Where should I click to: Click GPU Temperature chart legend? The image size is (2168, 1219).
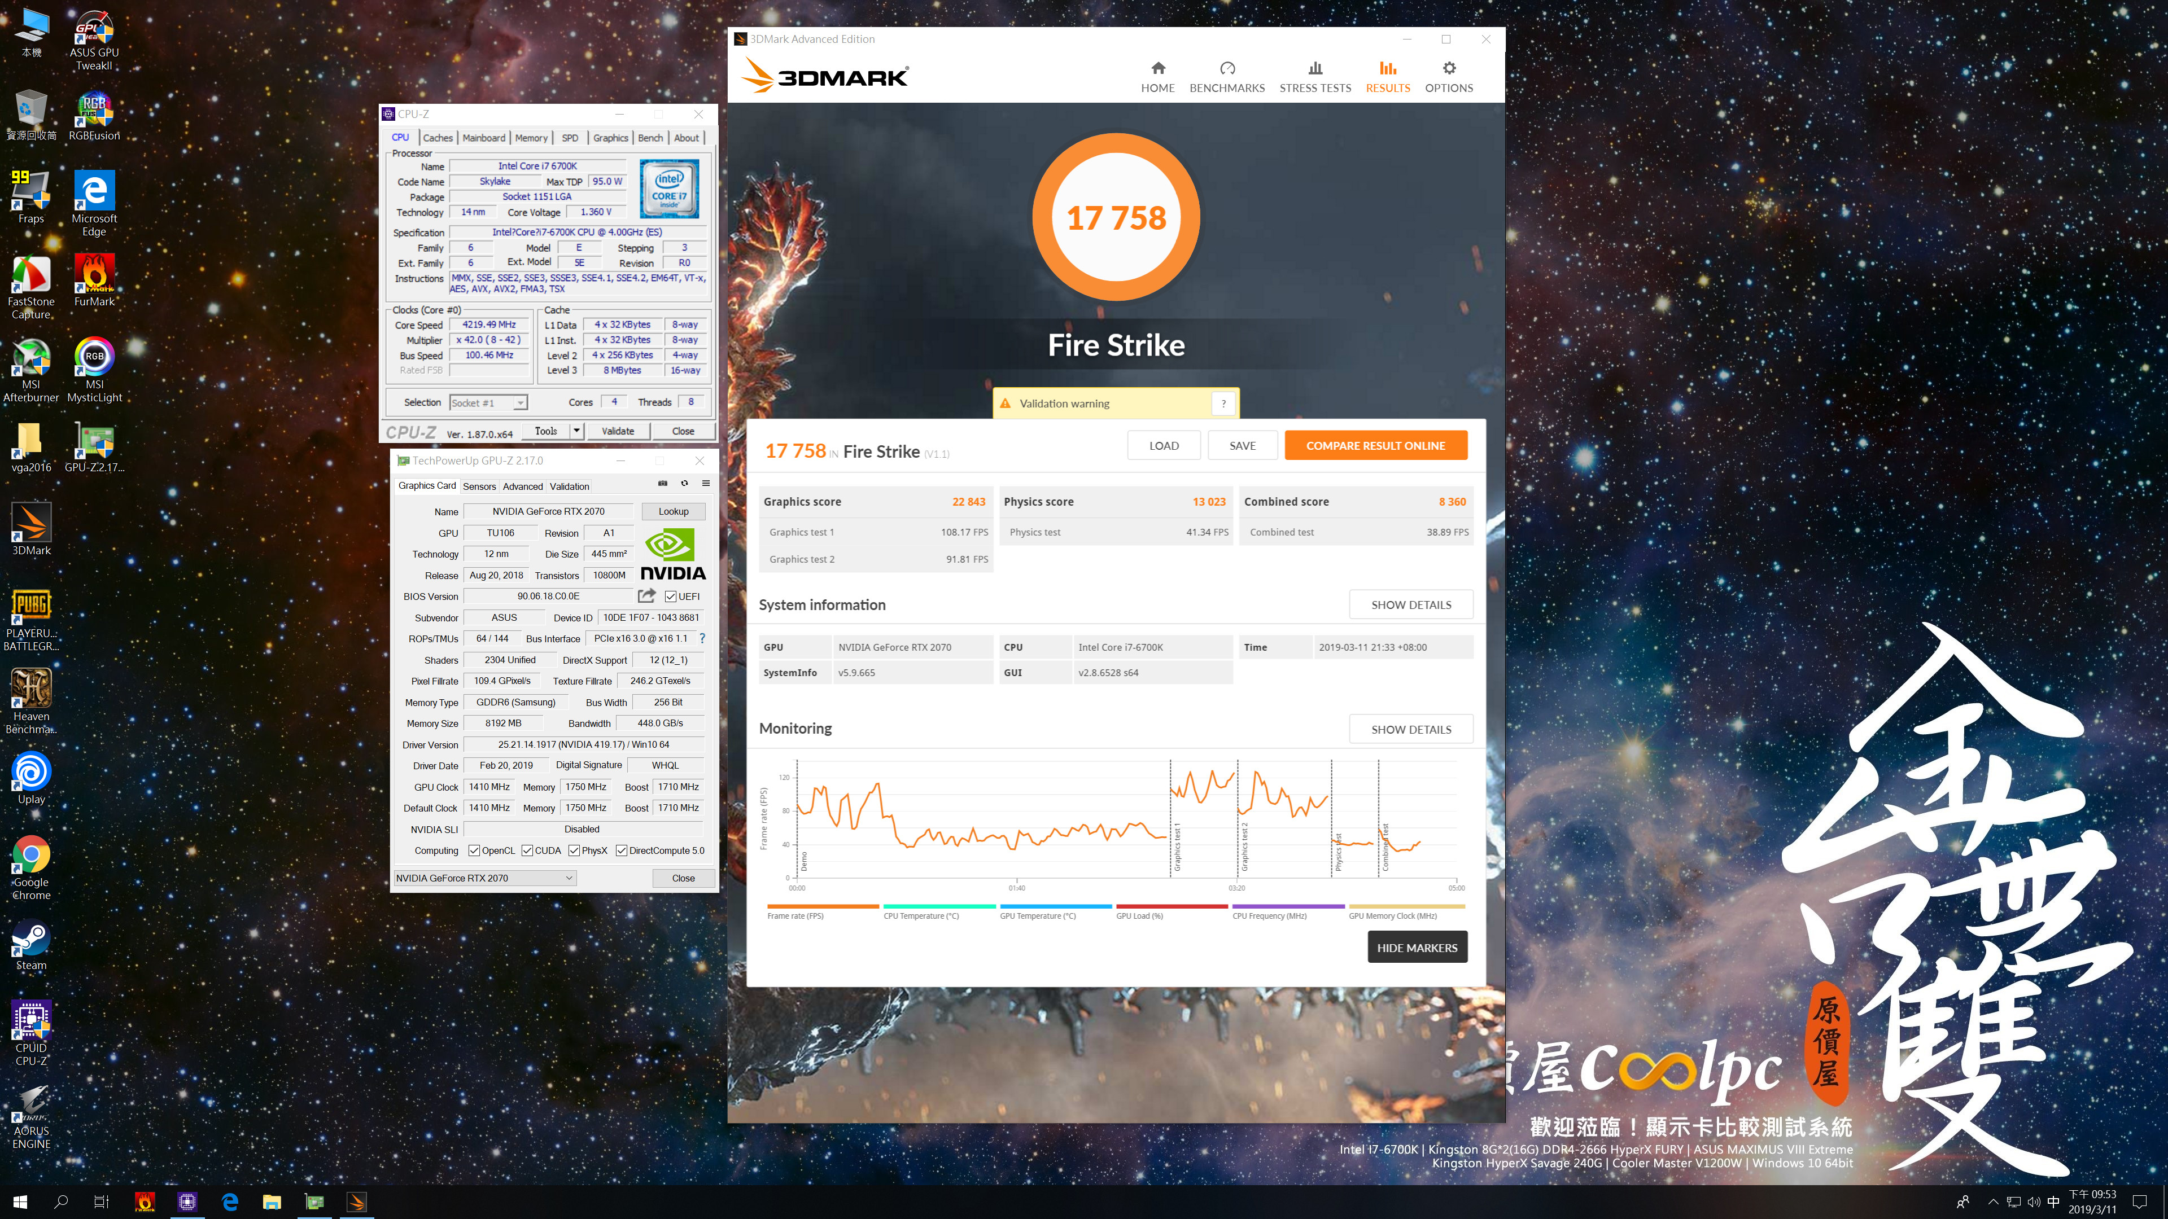(1055, 912)
